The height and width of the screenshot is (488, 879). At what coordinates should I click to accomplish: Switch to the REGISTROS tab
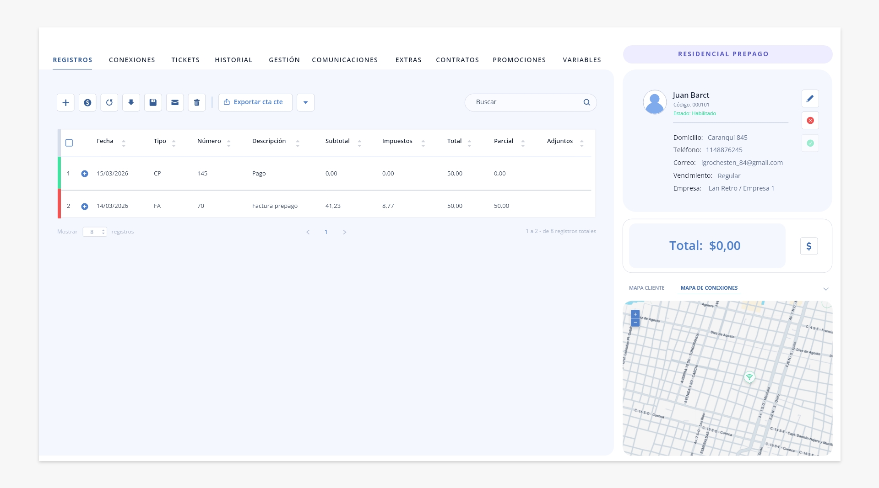point(72,60)
